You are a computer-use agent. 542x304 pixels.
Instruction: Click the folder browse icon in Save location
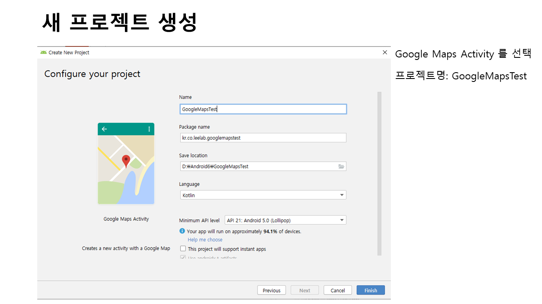coord(341,166)
